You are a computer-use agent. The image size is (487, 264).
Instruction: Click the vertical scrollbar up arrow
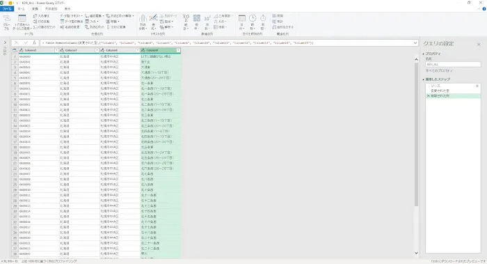[416, 59]
